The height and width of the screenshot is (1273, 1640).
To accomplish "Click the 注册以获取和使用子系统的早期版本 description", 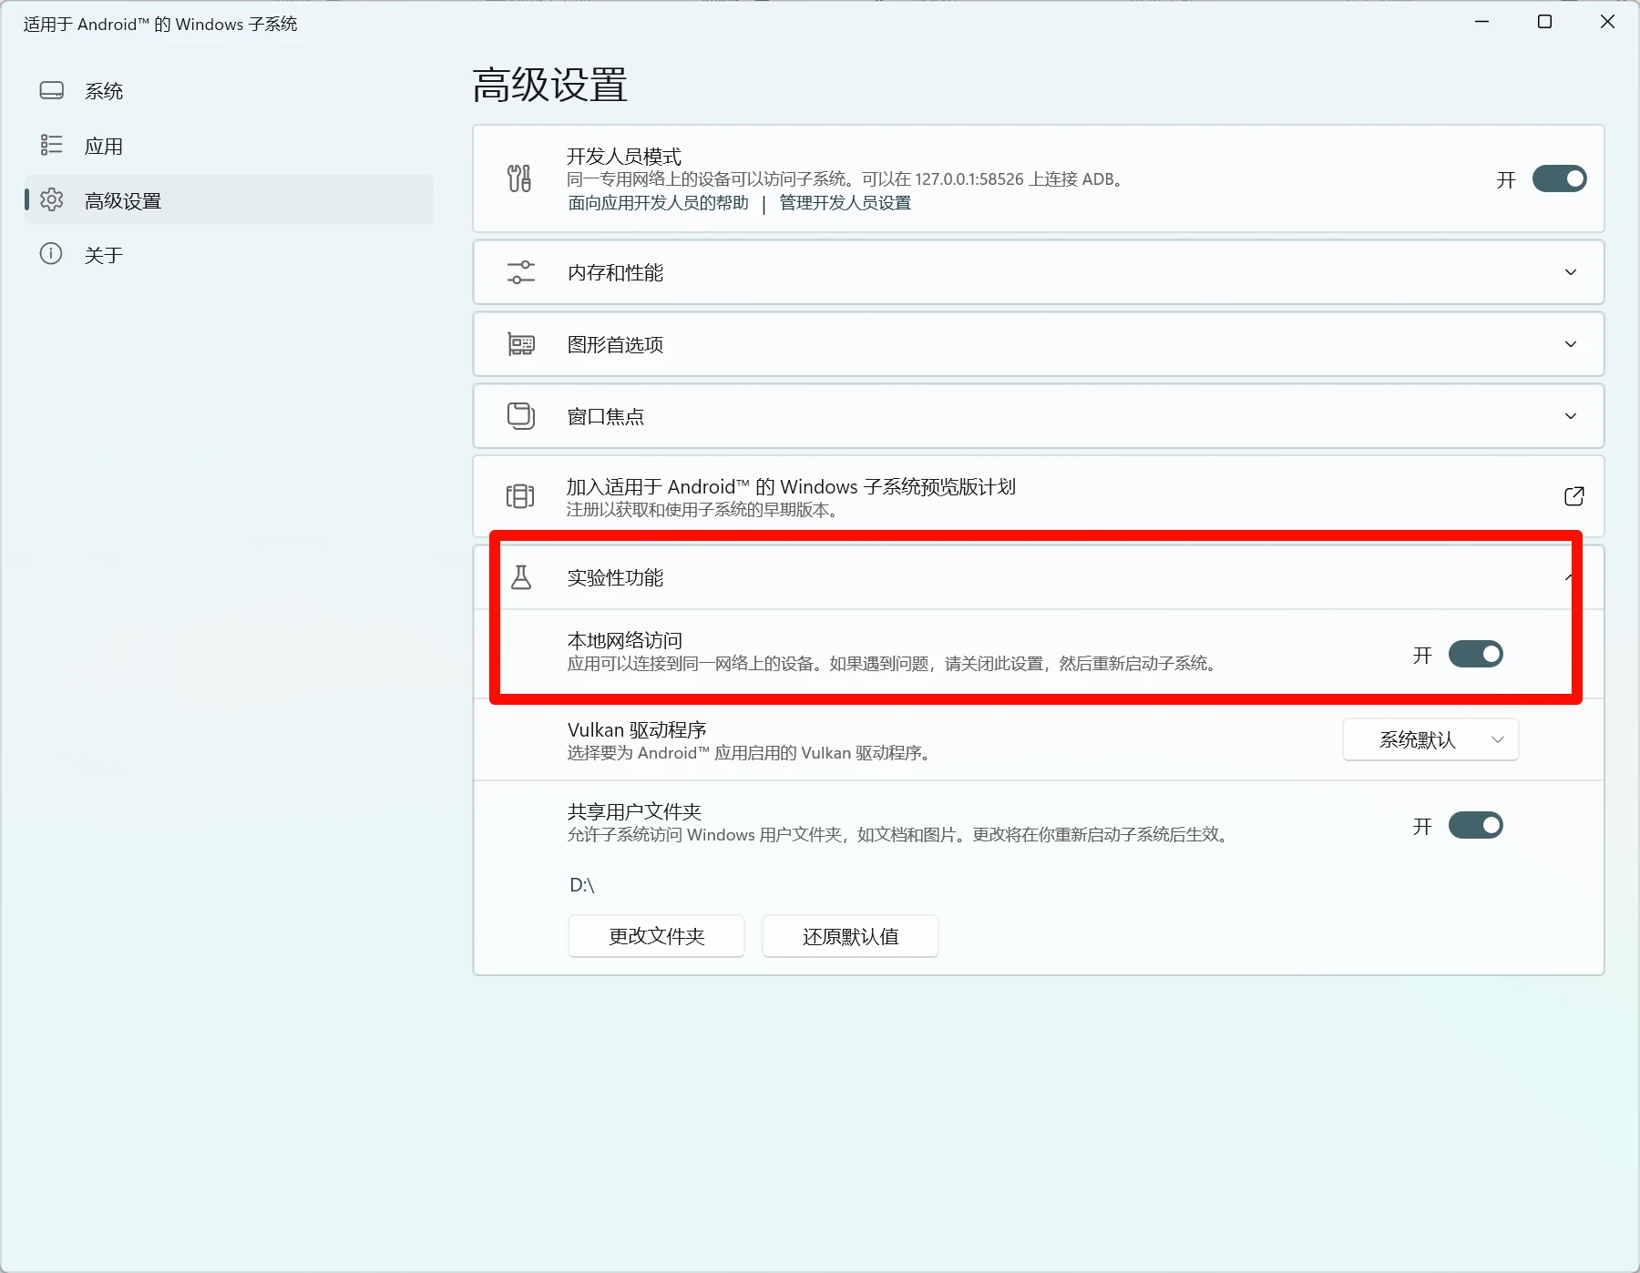I will pyautogui.click(x=702, y=510).
